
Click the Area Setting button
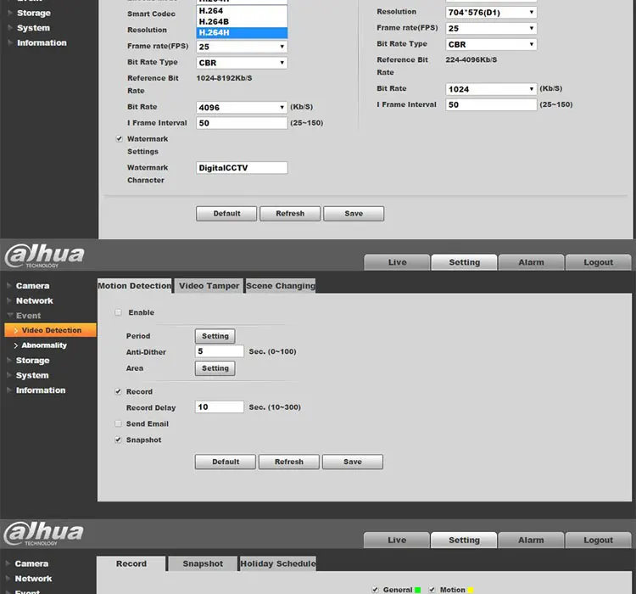[x=215, y=368]
